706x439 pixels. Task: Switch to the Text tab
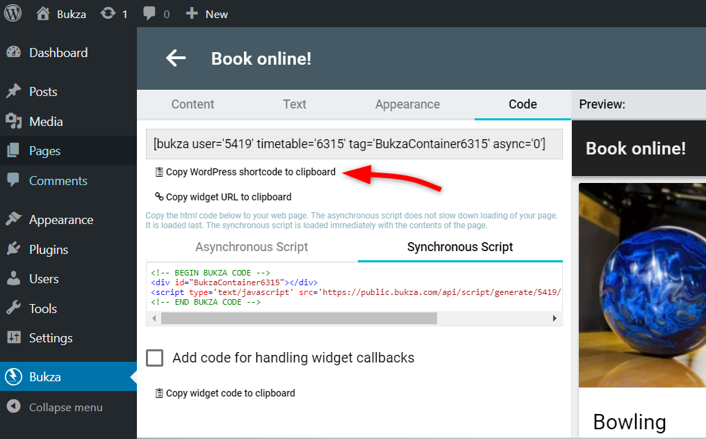coord(295,104)
